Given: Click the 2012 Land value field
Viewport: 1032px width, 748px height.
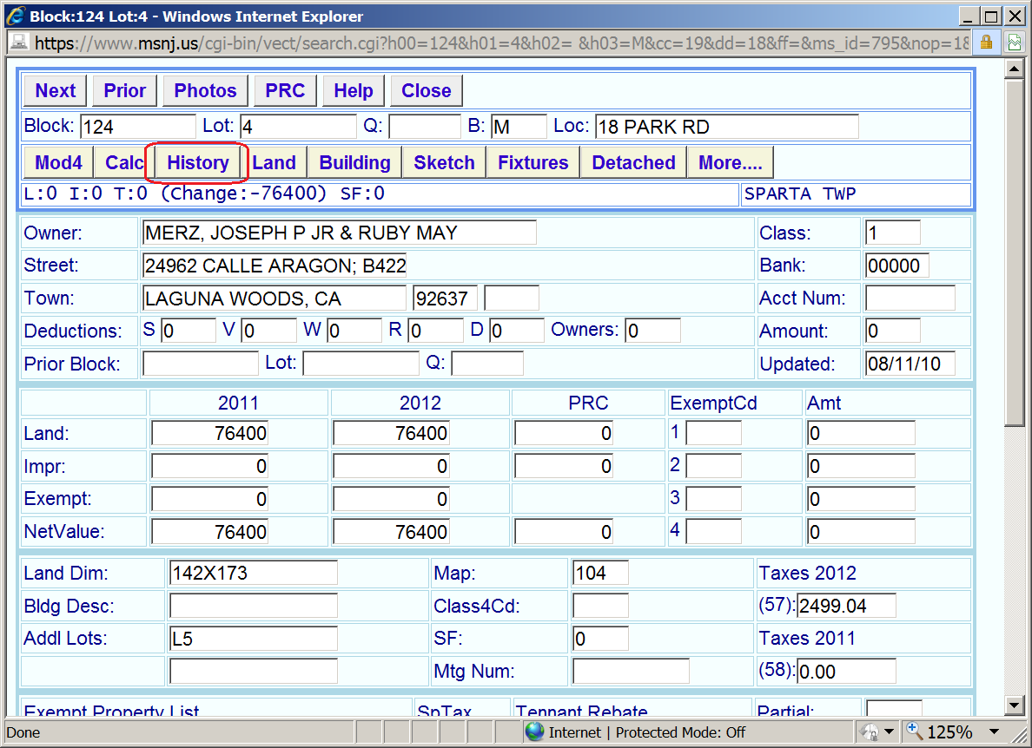Looking at the screenshot, I should [391, 433].
